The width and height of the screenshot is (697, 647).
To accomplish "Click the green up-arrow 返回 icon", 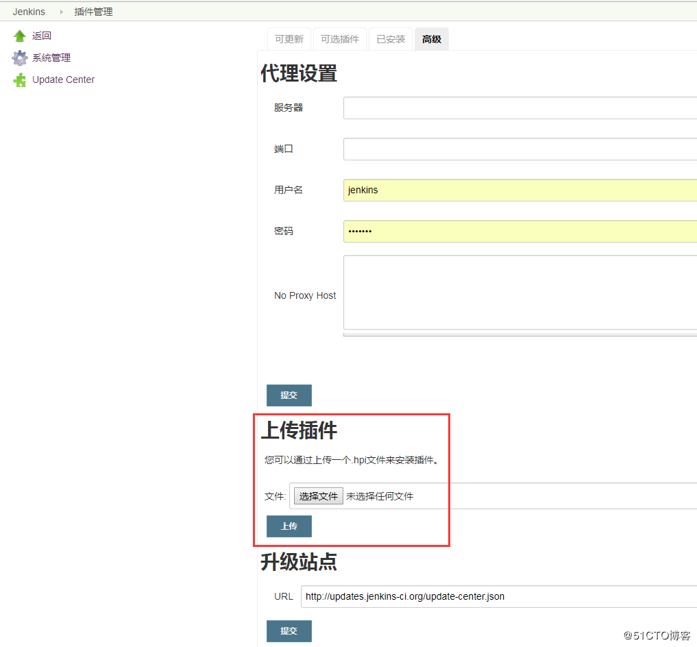I will click(20, 36).
